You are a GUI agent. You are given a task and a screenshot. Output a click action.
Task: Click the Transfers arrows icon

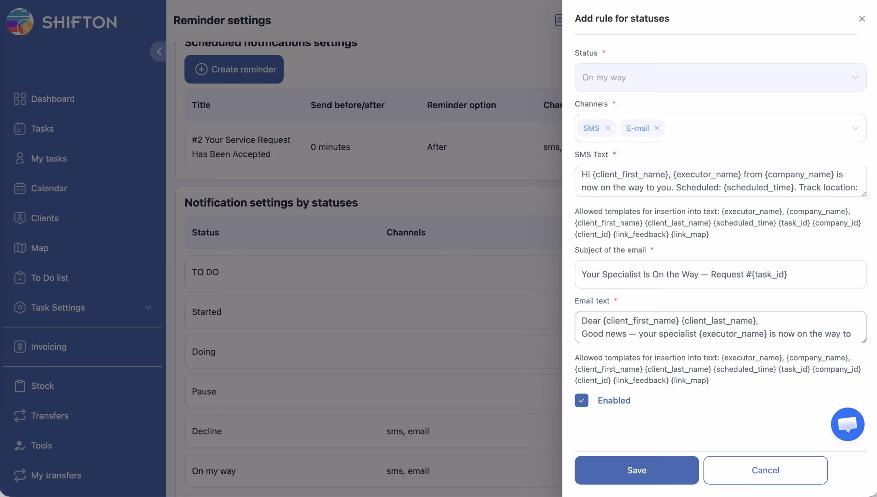(x=20, y=416)
